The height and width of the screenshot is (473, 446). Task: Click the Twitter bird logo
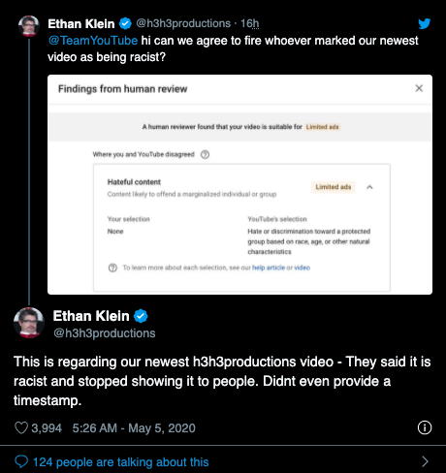(424, 23)
